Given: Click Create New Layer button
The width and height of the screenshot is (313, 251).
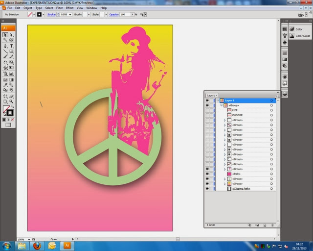Looking at the screenshot, I should pyautogui.click(x=265, y=225).
